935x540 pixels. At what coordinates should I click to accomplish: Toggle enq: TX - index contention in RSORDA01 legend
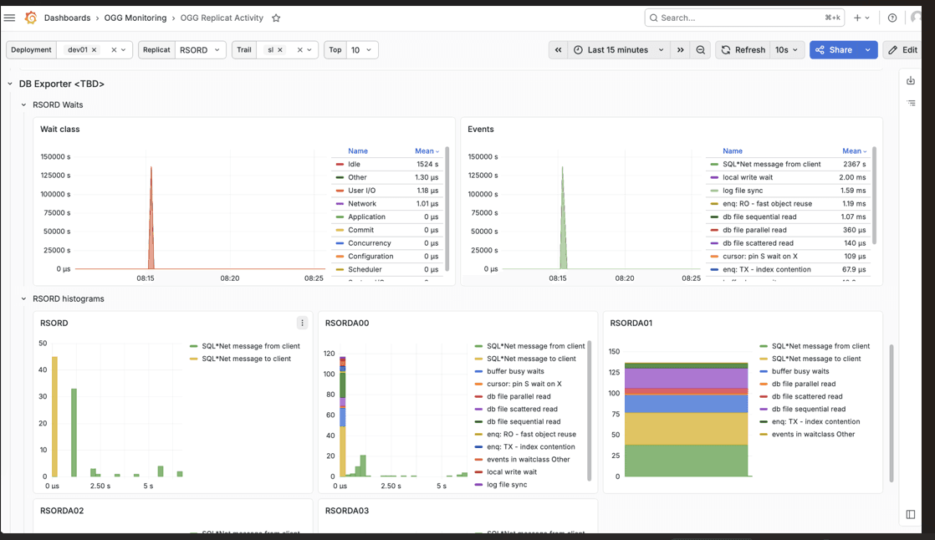point(815,421)
